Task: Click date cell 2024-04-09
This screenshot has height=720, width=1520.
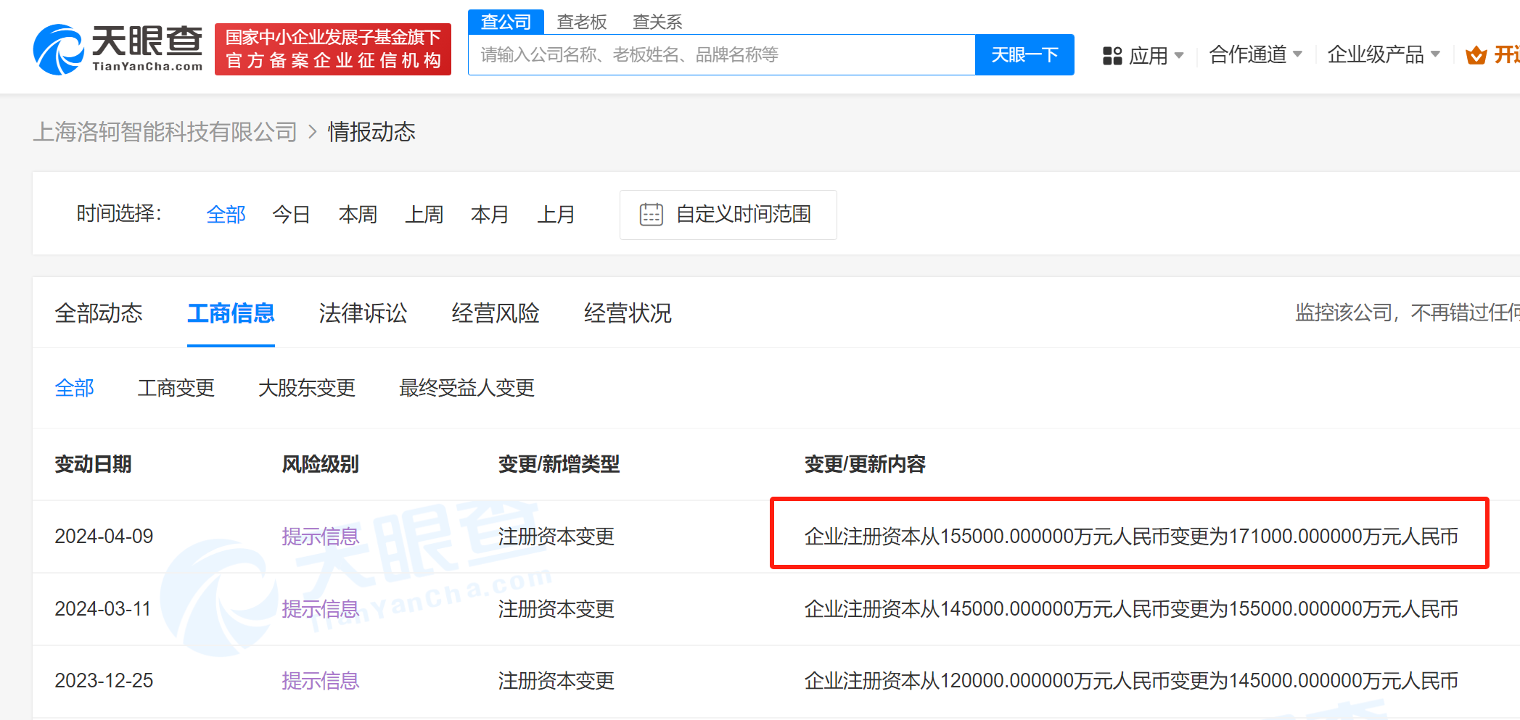Action: [x=104, y=537]
